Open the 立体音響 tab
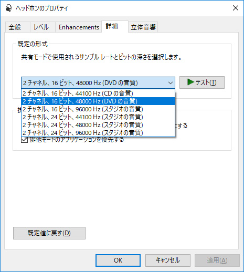Image resolution: width=244 pixels, height=272 pixels. pyautogui.click(x=143, y=27)
